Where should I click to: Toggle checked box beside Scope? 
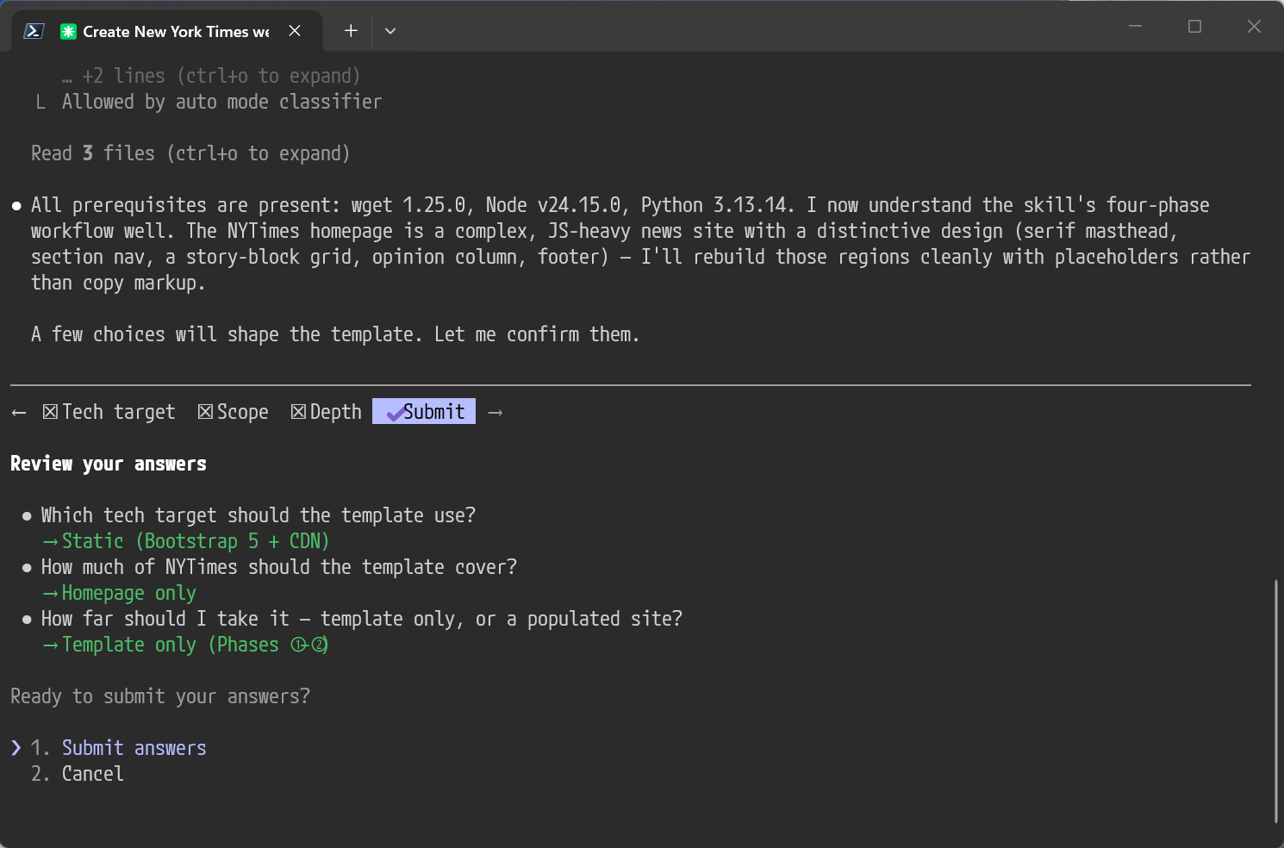pos(205,412)
